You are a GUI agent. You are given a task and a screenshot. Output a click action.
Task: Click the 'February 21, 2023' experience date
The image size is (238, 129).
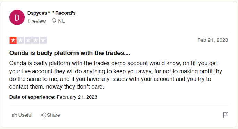77,97
